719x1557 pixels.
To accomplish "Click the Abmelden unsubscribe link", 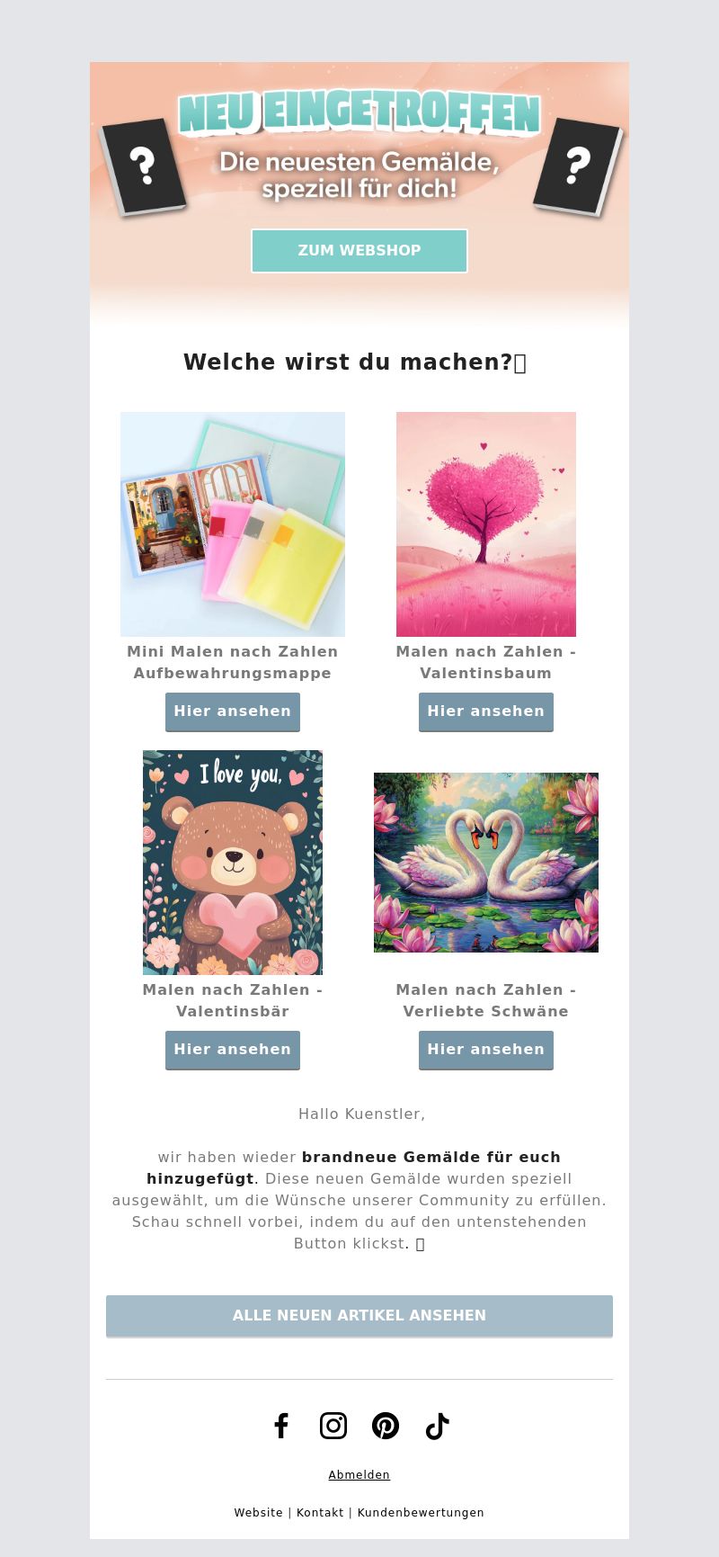I will pos(359,1475).
